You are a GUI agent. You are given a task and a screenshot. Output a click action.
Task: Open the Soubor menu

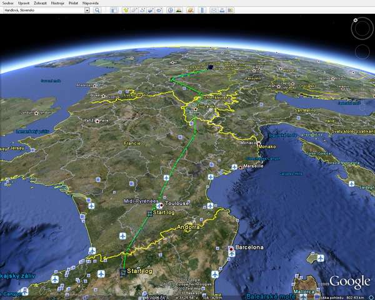(x=8, y=3)
